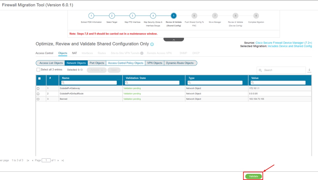The image size is (318, 180).
Task: Show Access List Objects
Action: 51,63
